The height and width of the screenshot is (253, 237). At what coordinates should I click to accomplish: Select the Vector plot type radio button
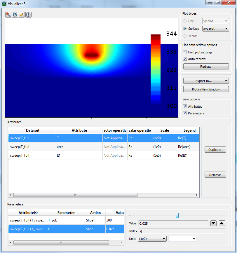tap(185, 36)
